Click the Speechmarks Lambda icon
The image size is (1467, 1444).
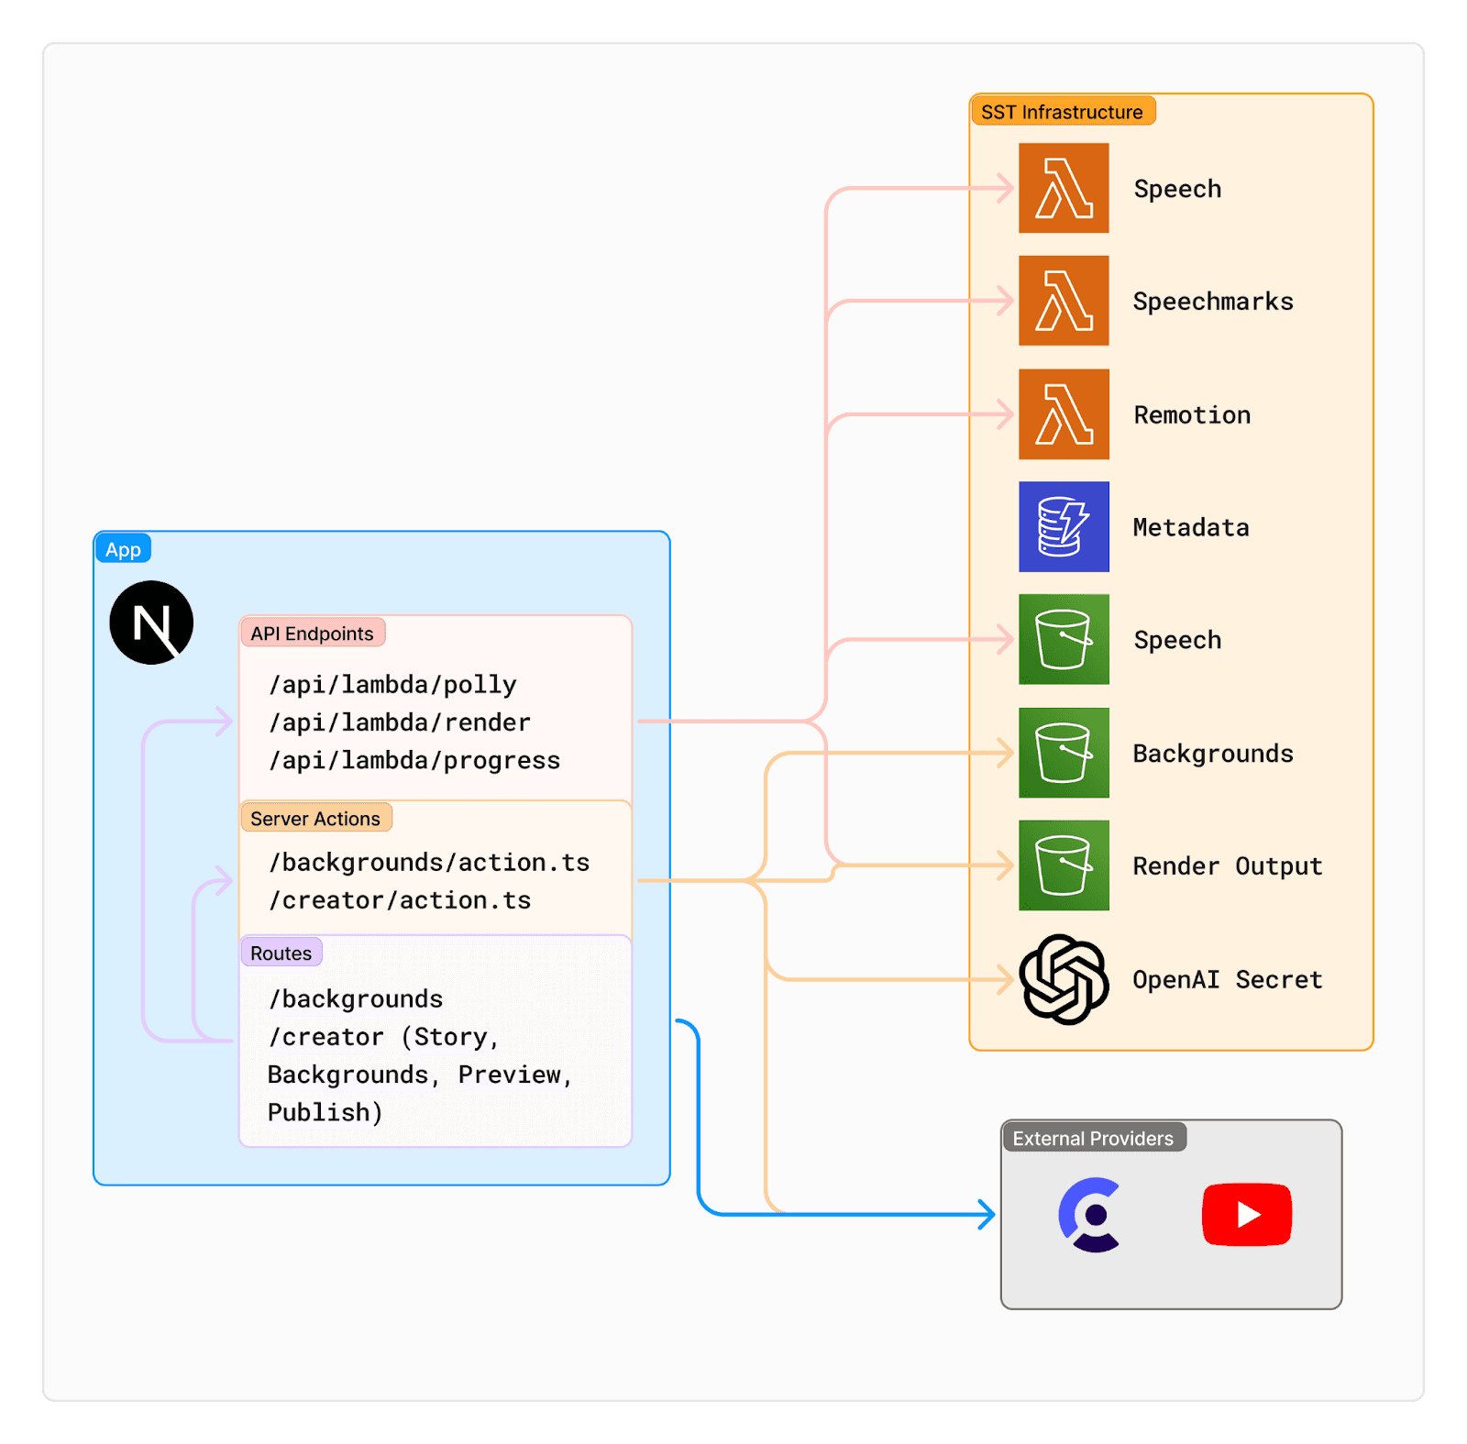(x=1063, y=303)
